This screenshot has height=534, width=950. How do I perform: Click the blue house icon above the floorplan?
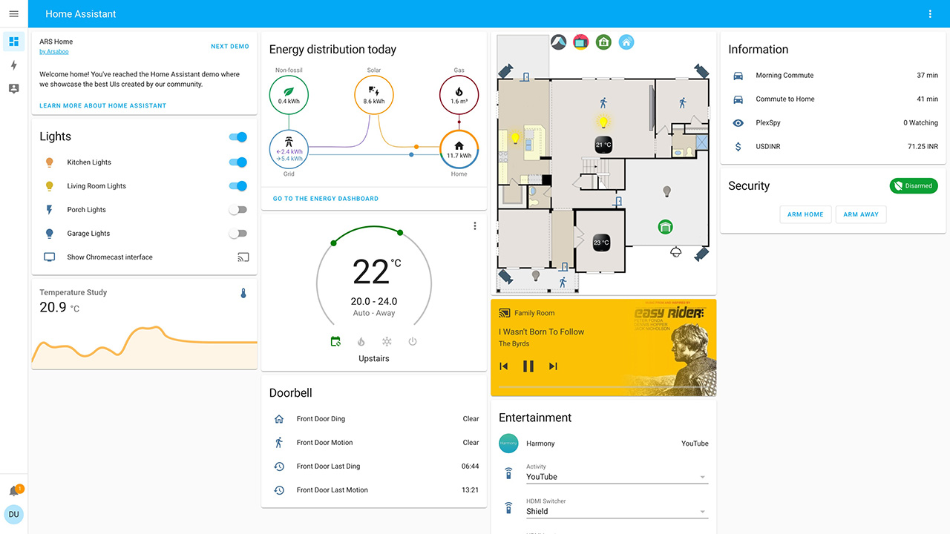coord(626,42)
